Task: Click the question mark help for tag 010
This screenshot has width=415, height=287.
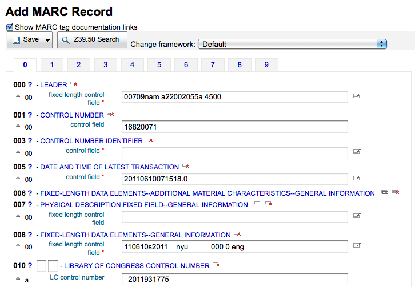Action: 30,265
